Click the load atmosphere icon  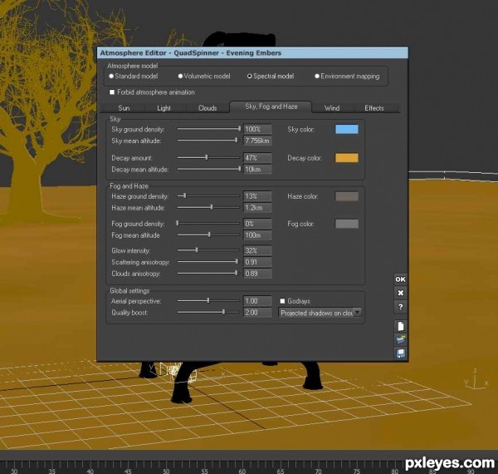[x=400, y=340]
